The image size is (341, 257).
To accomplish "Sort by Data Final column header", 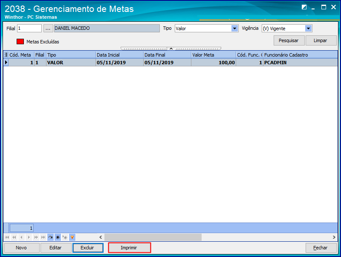I will point(167,55).
